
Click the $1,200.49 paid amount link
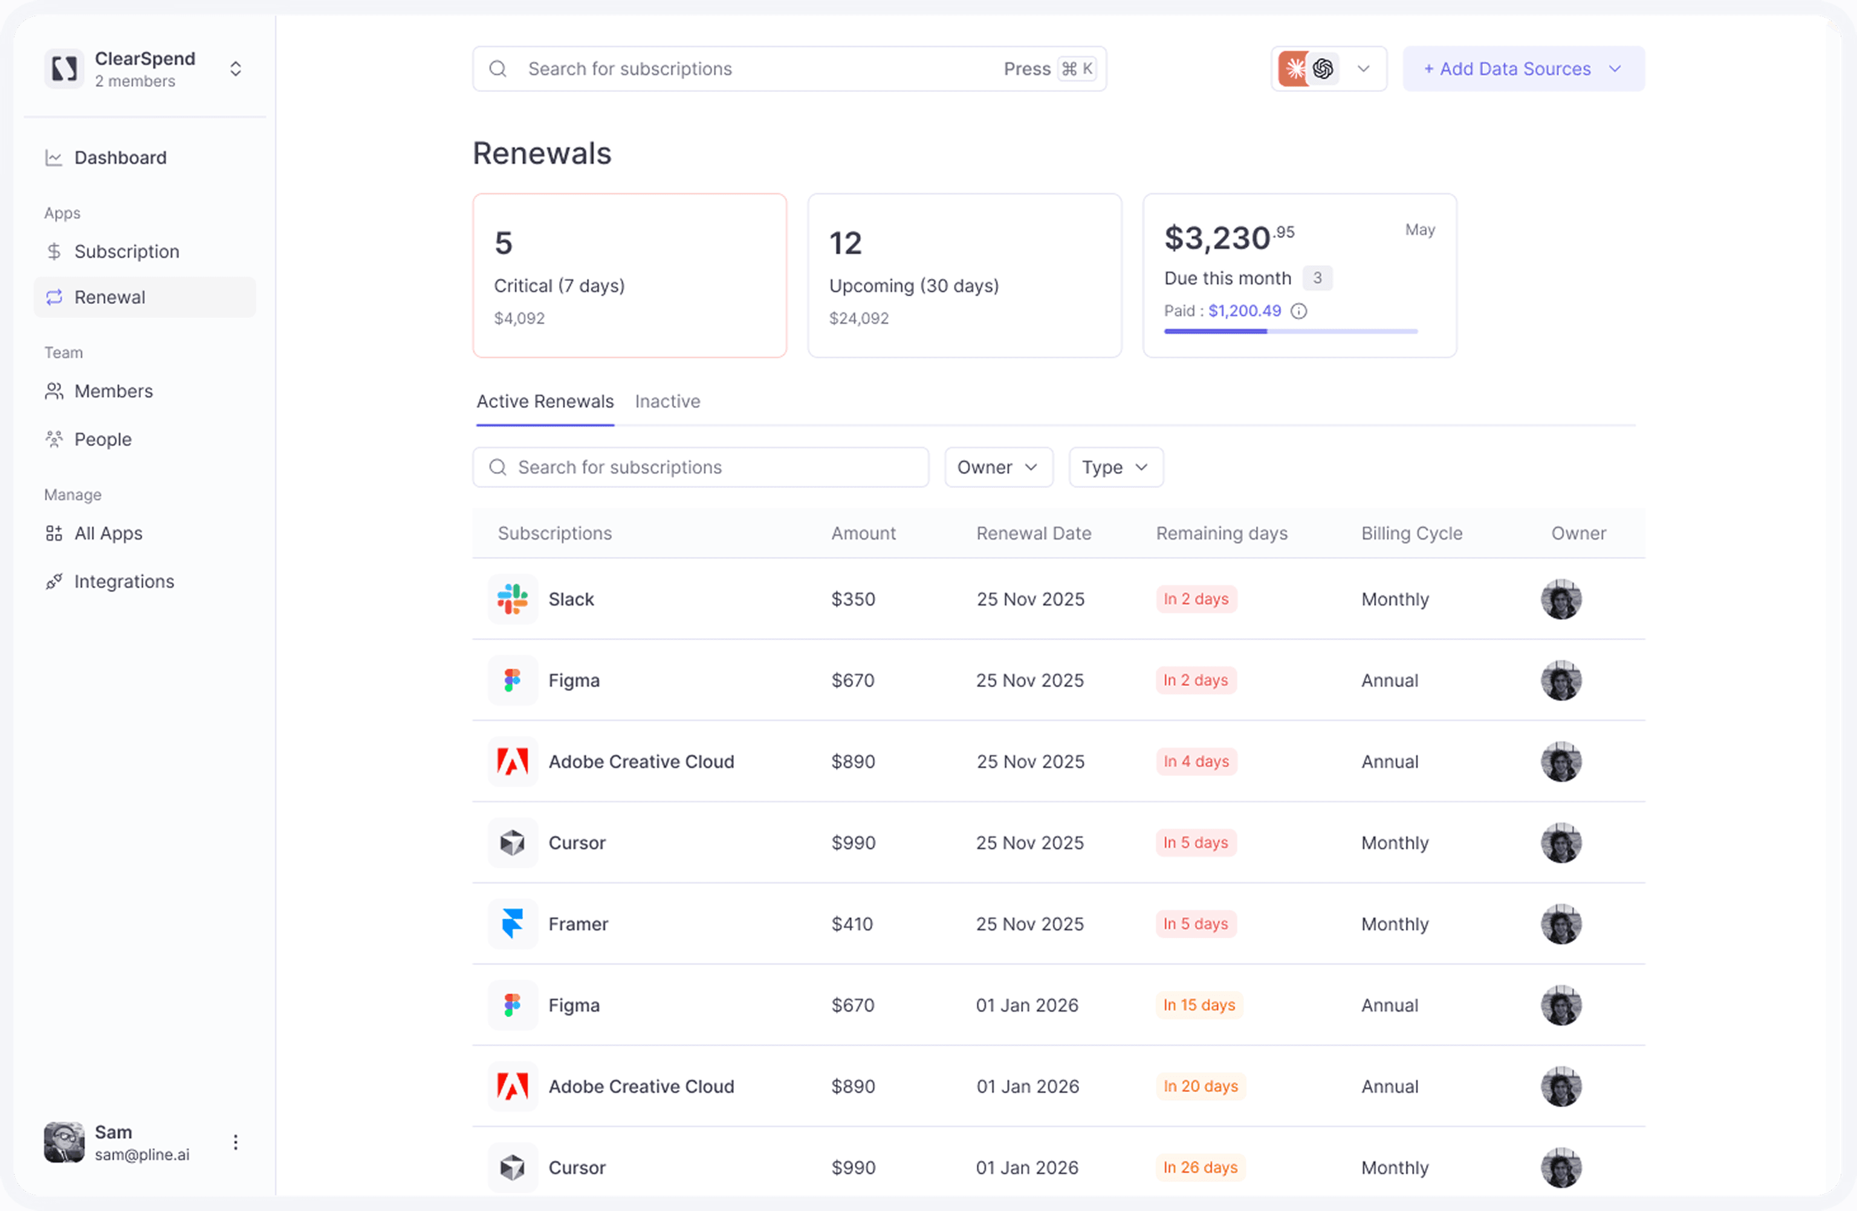click(1245, 311)
